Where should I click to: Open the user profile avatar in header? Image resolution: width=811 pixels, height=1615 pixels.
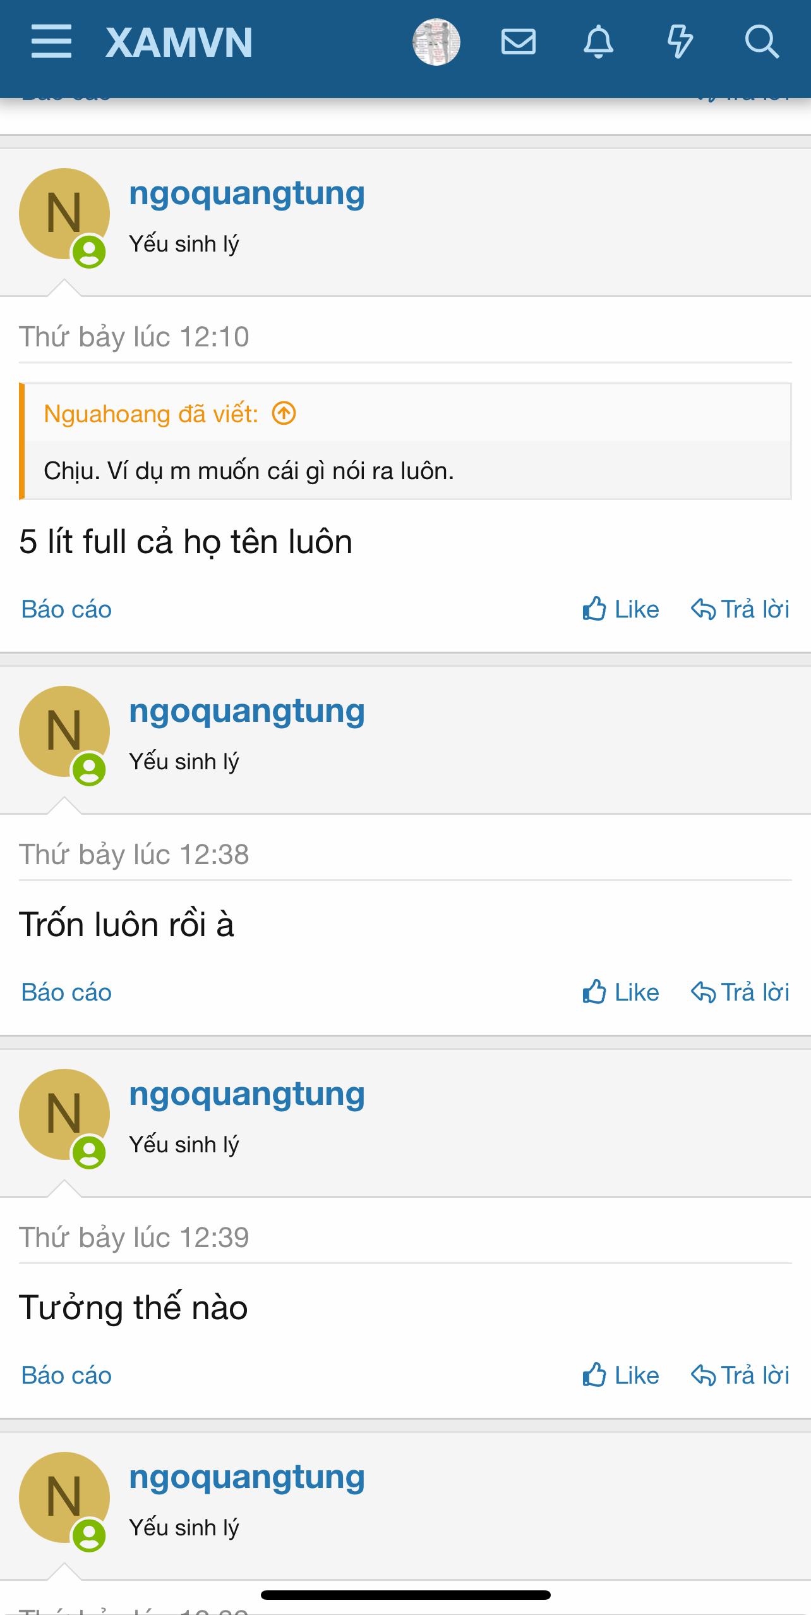tap(436, 42)
